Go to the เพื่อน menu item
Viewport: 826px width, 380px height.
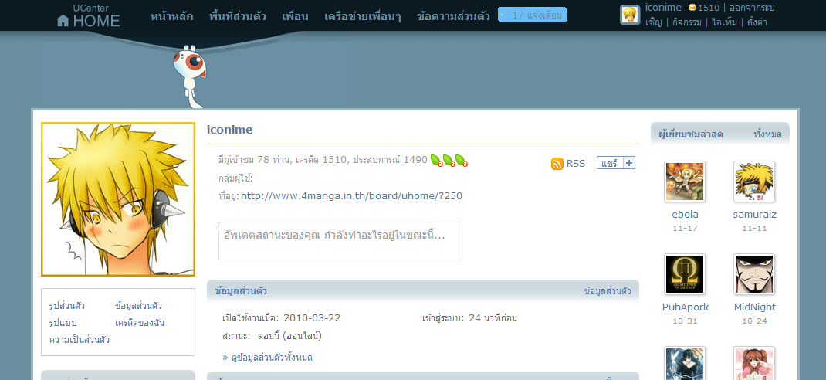[x=295, y=16]
